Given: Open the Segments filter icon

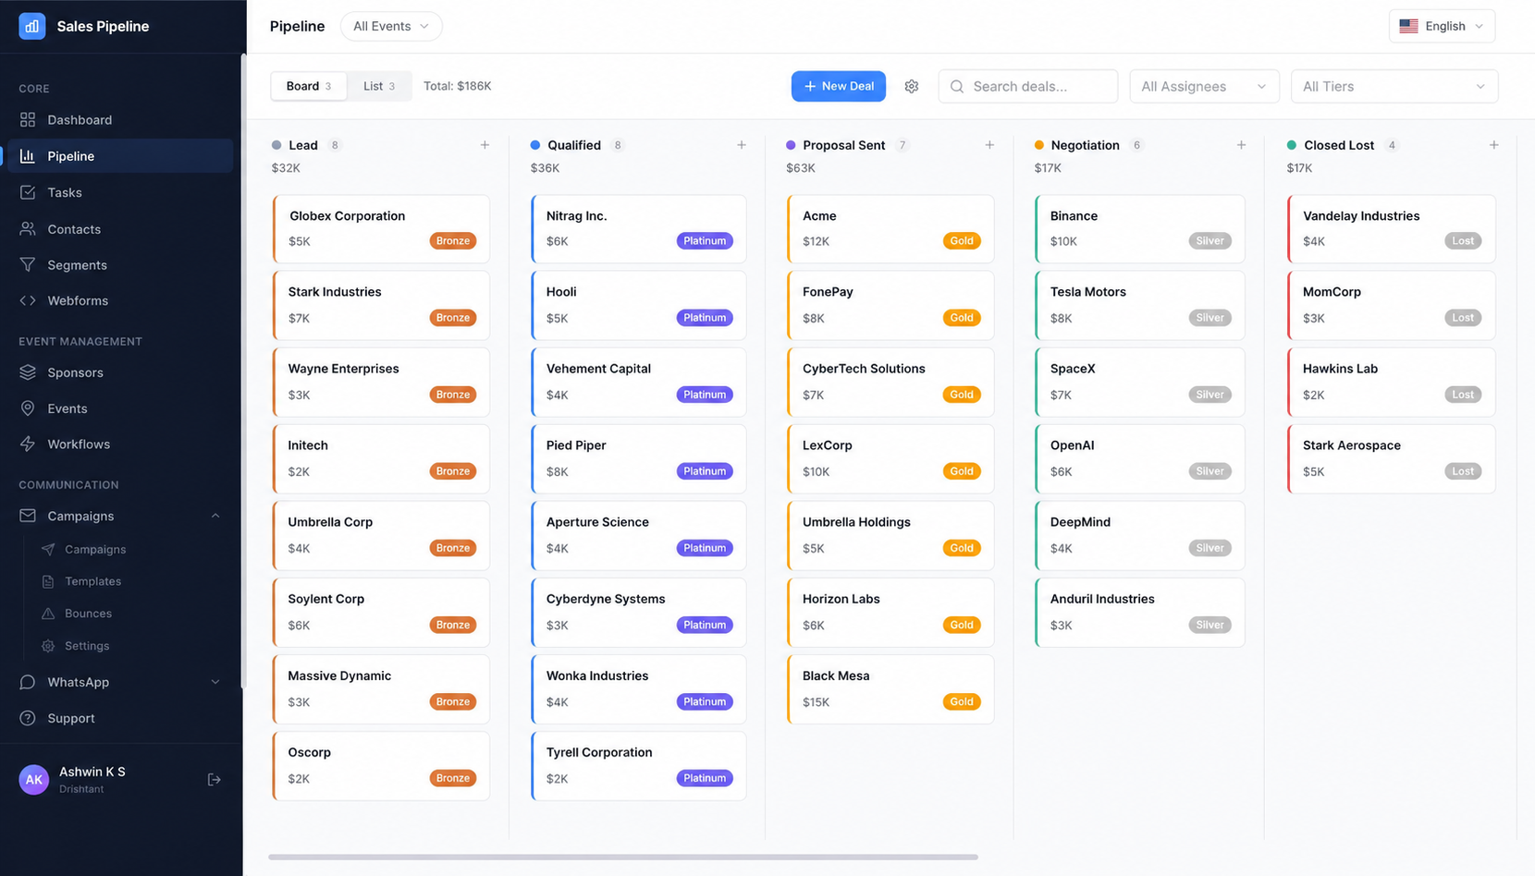Looking at the screenshot, I should point(28,264).
